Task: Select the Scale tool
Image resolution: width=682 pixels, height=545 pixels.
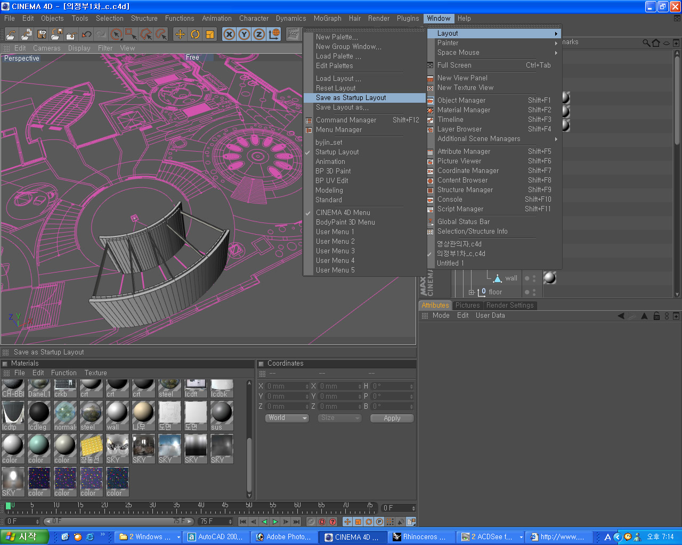Action: pos(210,35)
